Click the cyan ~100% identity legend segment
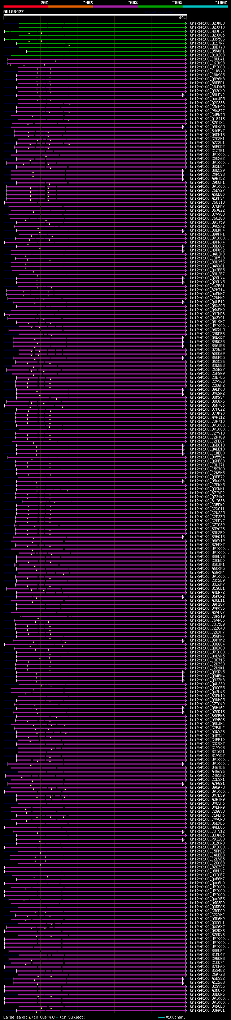Viewport: 231px width, 1020px height. coord(205,7)
